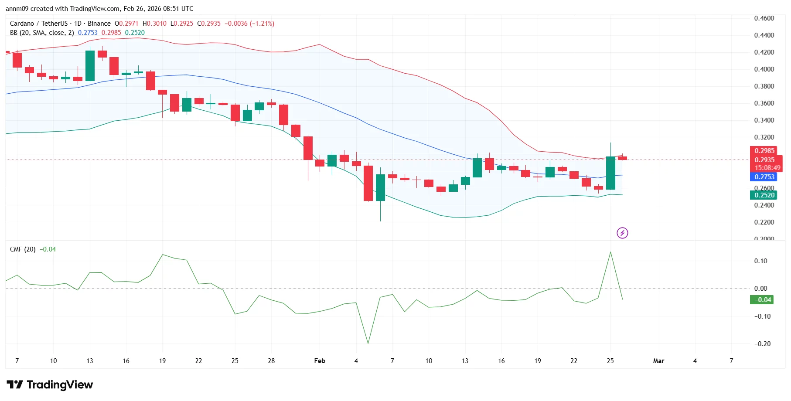Select the BB (20, SMA, close, 2) legend
The width and height of the screenshot is (791, 401).
coord(41,32)
